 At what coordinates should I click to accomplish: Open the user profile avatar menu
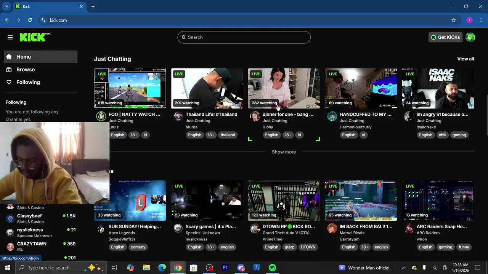click(470, 37)
